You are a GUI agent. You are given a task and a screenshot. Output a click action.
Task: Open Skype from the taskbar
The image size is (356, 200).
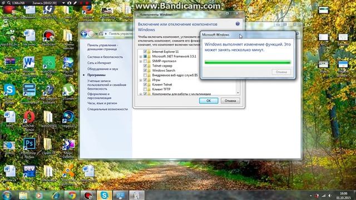(104, 195)
